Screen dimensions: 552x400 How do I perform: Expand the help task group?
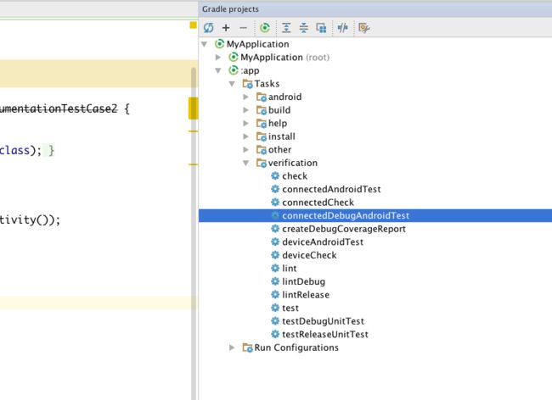246,123
